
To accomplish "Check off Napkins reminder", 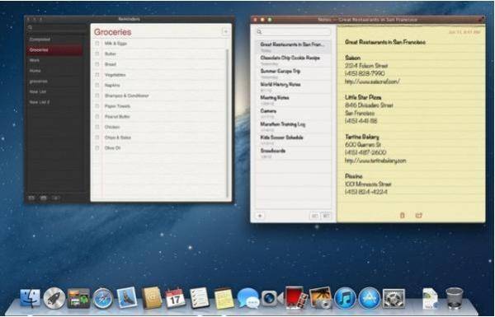I will point(97,85).
